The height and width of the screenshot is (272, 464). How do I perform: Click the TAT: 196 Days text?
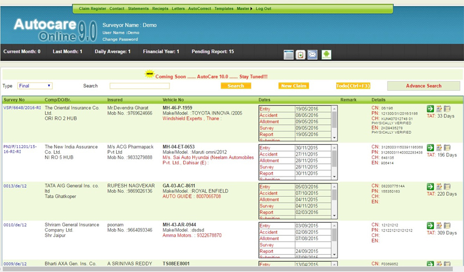442,155
